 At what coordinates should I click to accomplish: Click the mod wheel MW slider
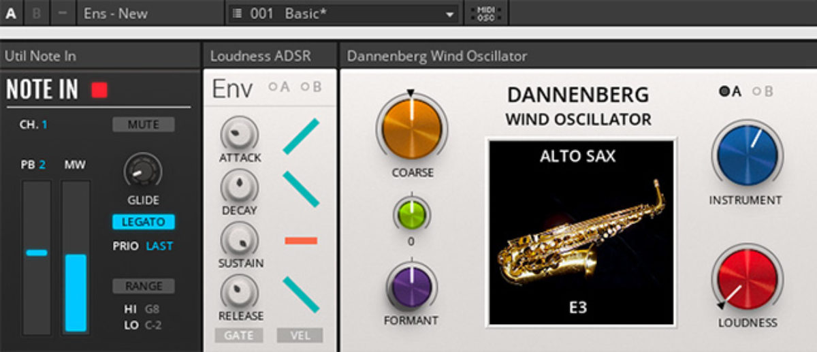(76, 257)
